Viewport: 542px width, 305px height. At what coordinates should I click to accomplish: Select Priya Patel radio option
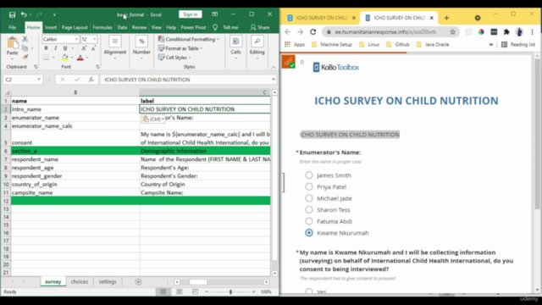tap(309, 186)
